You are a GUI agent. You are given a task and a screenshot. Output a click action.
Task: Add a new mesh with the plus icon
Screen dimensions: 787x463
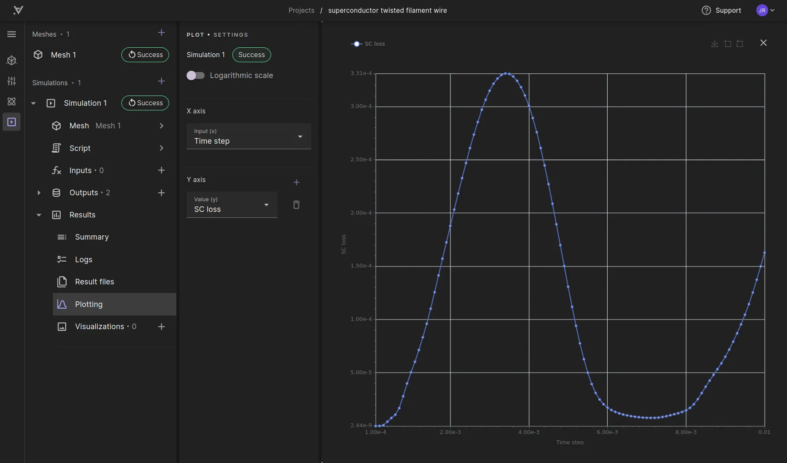coord(161,33)
